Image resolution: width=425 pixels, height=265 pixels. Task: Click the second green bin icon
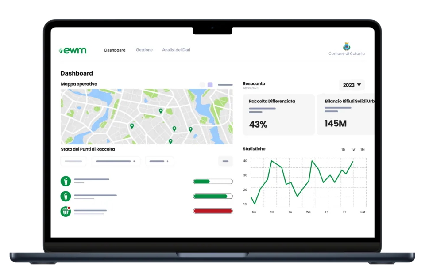point(66,196)
